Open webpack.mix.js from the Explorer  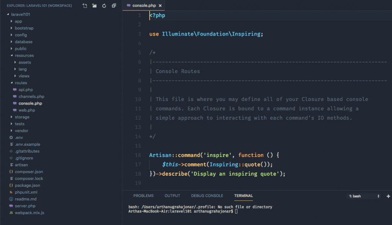(x=29, y=213)
